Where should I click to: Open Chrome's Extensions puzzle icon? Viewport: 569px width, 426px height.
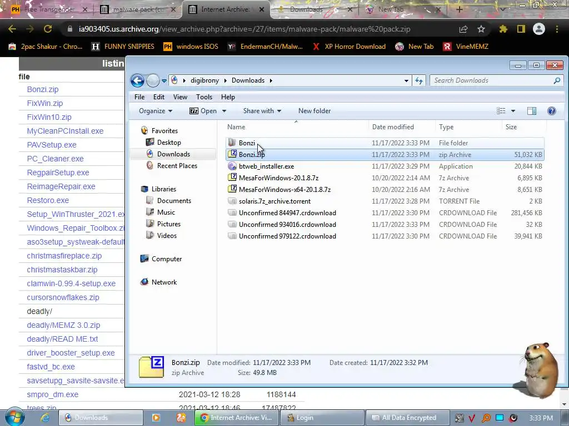coord(503,29)
